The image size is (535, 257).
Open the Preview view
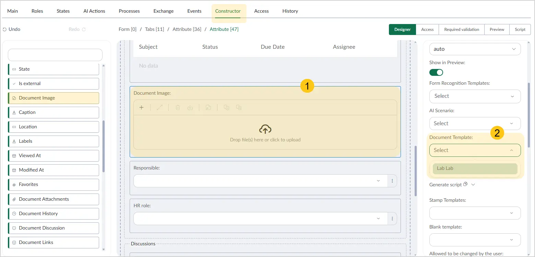coord(497,30)
